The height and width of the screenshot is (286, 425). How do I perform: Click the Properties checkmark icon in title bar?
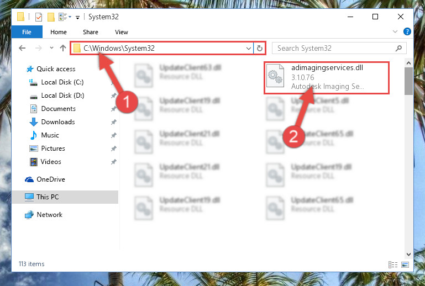[x=39, y=17]
